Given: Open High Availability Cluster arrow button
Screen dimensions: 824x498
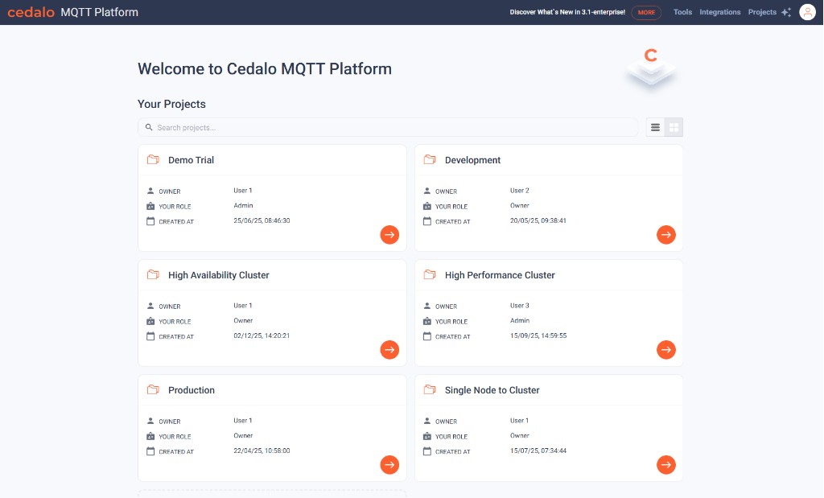Looking at the screenshot, I should pos(389,350).
